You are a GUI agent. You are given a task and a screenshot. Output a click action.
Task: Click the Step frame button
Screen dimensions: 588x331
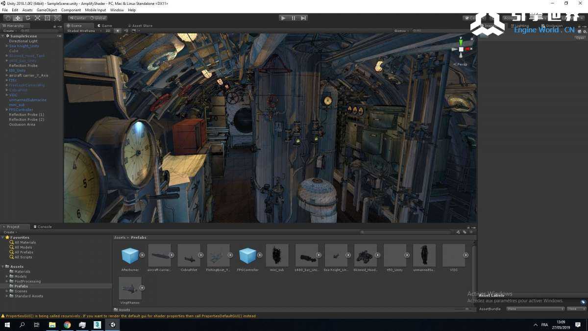click(303, 18)
